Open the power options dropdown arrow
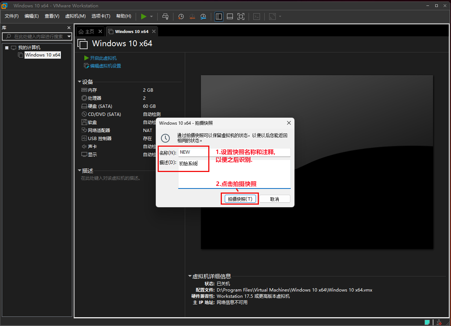This screenshot has height=326, width=451. coord(151,17)
